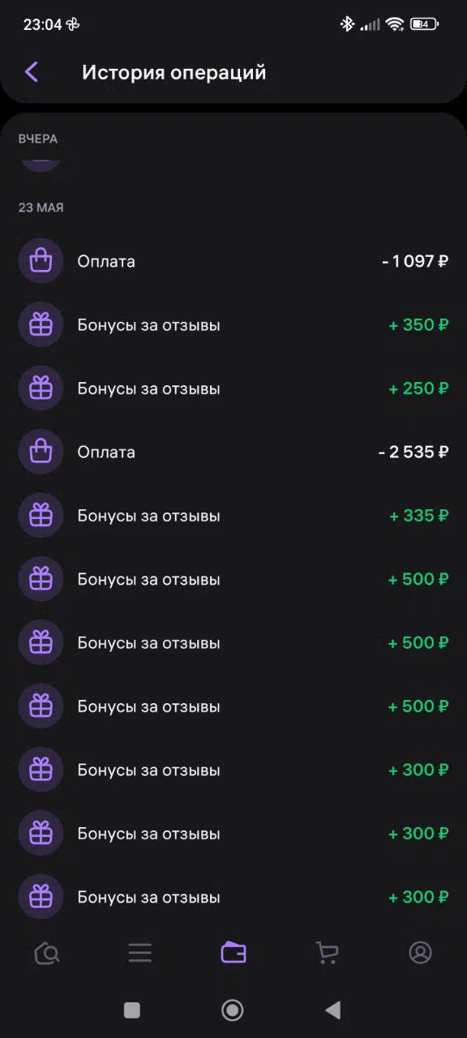The width and height of the screenshot is (467, 1038).
Task: Go back using the purple arrow
Action: point(32,72)
